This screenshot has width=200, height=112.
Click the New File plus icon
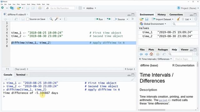pyautogui.click(x=2, y=8)
